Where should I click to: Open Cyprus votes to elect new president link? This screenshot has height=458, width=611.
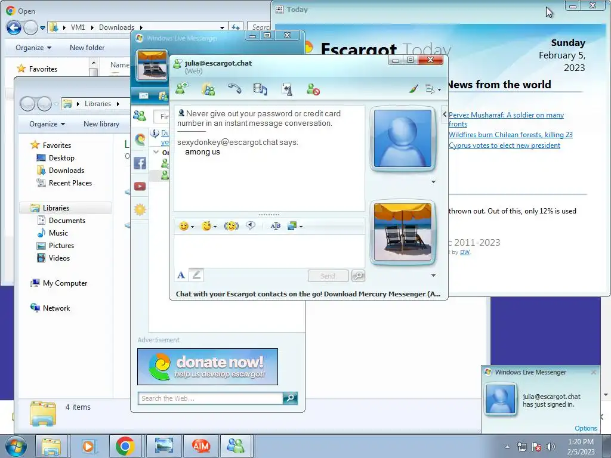tap(504, 146)
